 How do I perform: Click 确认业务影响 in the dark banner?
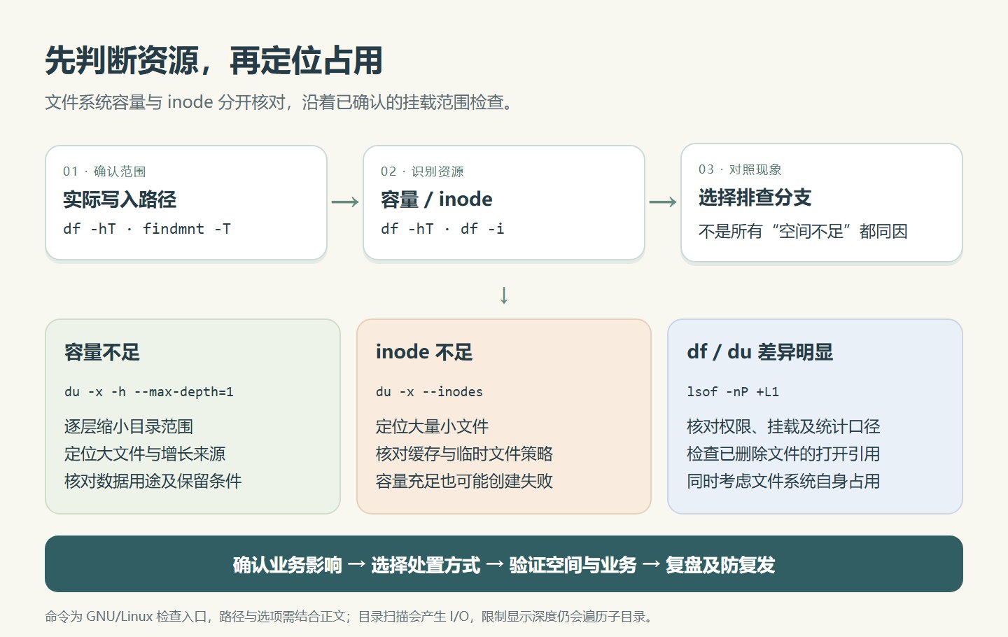(288, 565)
